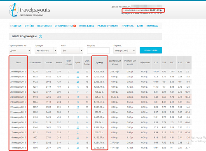206x151 pixels.
Task: Select the Отчёт по доходам heading
Action: tap(24, 36)
